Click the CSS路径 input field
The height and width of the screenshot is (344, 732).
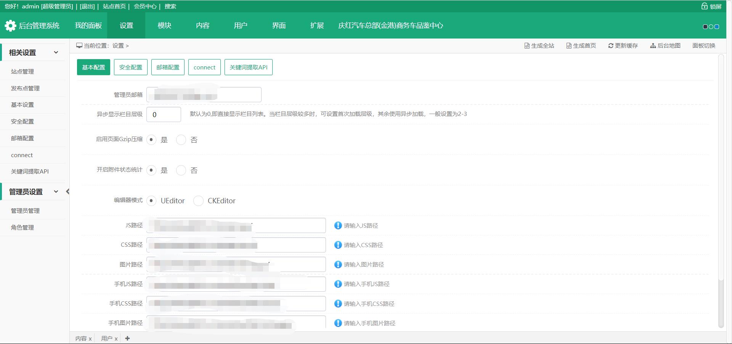(236, 245)
